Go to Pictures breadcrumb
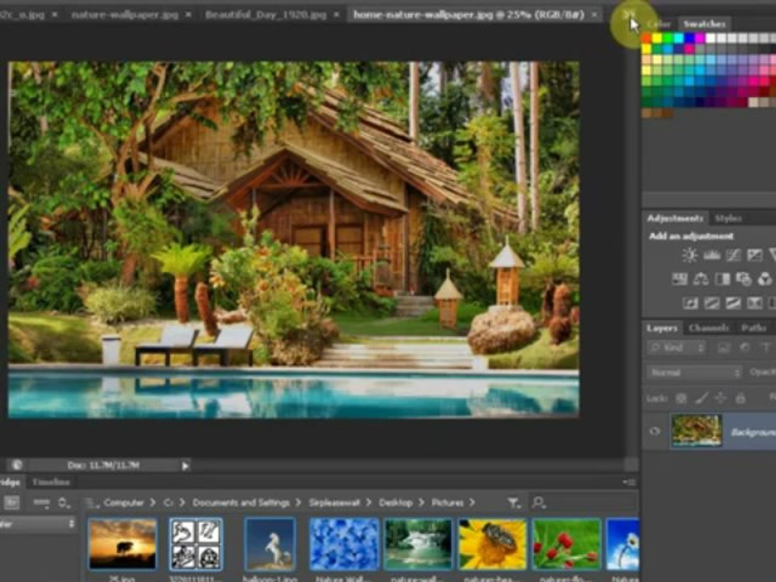This screenshot has width=776, height=582. coord(447,503)
